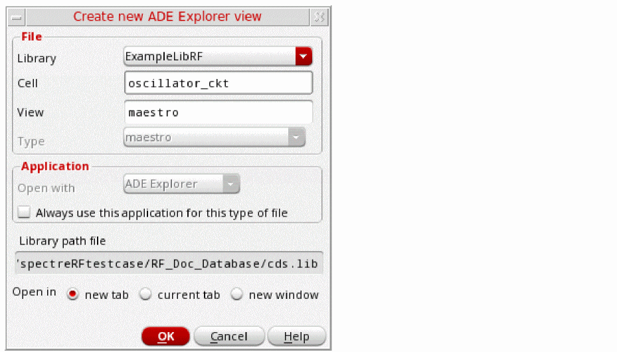Open the Library dropdown arrow
The height and width of the screenshot is (352, 617).
[x=304, y=56]
